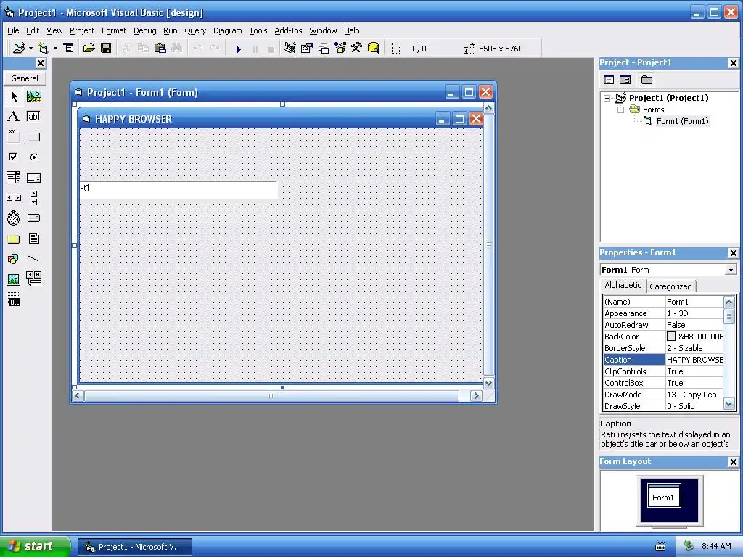Click Form1 thumbnail in Form Layout
This screenshot has height=557, width=743.
coord(663,495)
